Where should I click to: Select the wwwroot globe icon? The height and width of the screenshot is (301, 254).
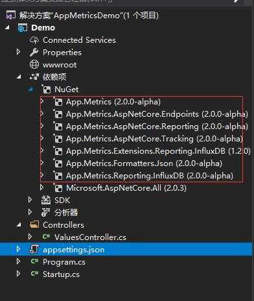pyautogui.click(x=34, y=64)
